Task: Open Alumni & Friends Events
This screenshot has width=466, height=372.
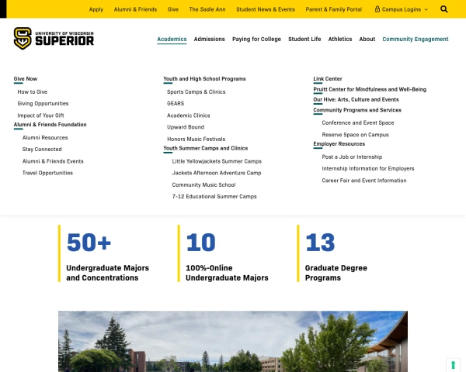Action: [53, 161]
